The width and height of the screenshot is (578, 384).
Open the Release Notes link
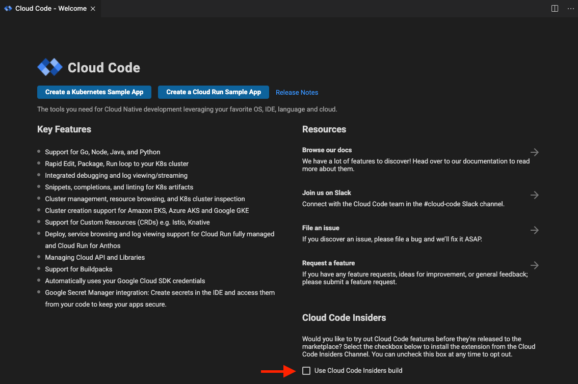coord(297,92)
